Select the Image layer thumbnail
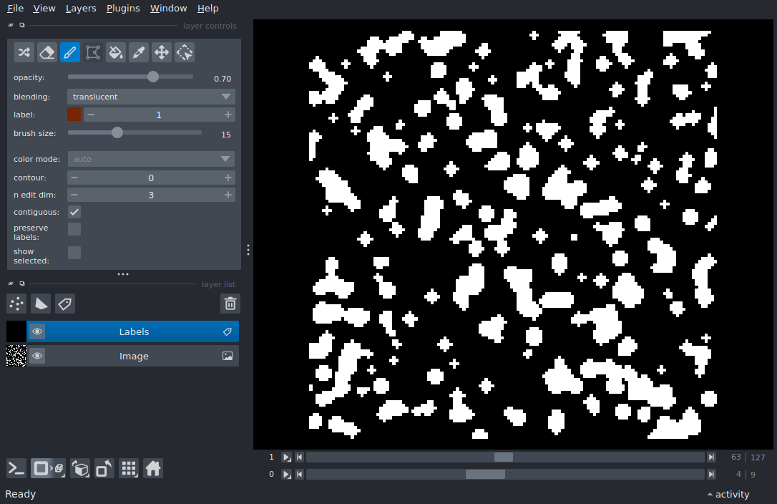777x504 pixels. [x=16, y=356]
